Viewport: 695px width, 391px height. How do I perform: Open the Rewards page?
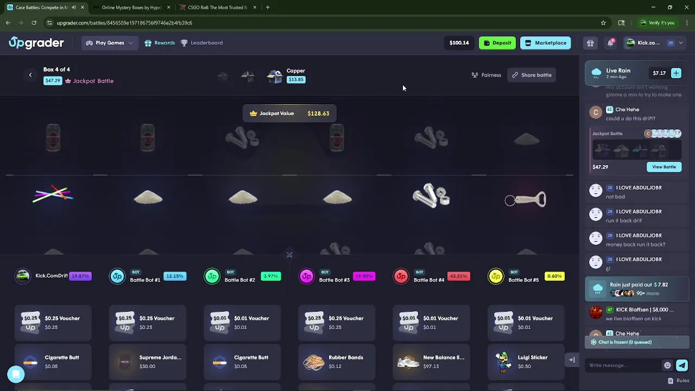(x=160, y=43)
